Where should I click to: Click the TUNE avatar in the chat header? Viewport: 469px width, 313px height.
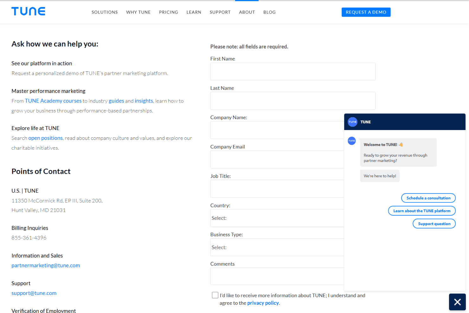pyautogui.click(x=352, y=122)
